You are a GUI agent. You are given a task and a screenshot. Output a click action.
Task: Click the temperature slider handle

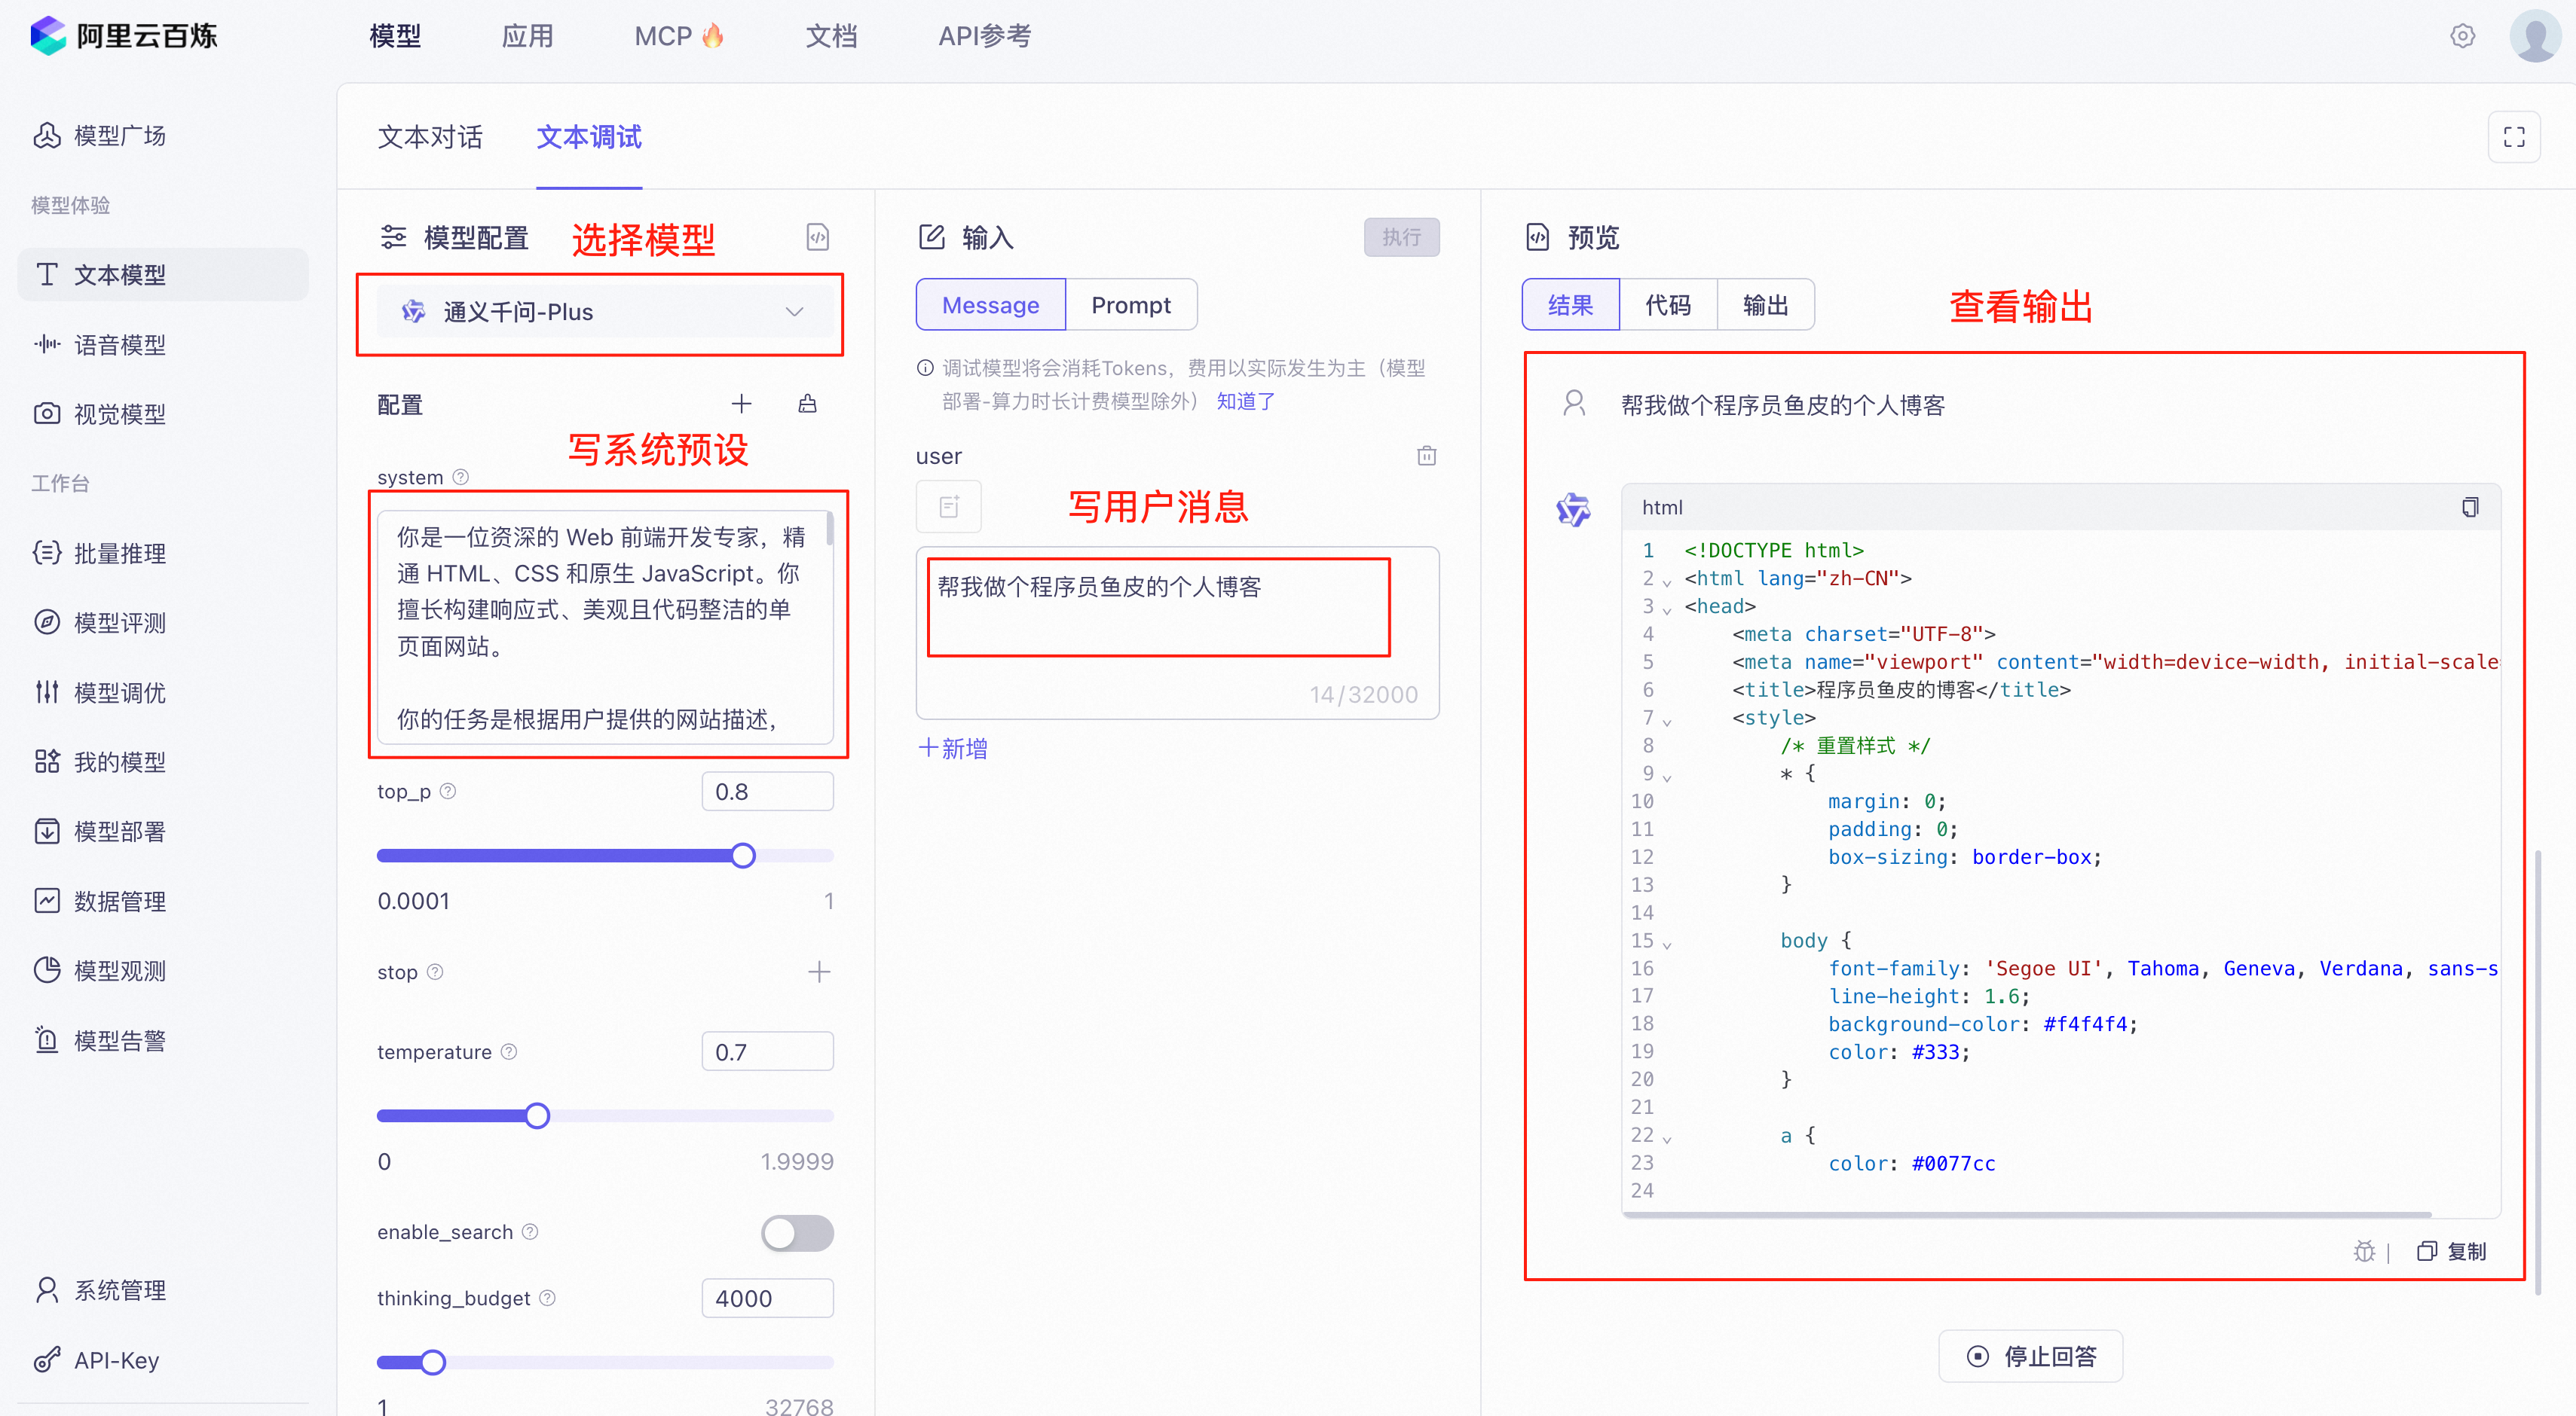(537, 1115)
